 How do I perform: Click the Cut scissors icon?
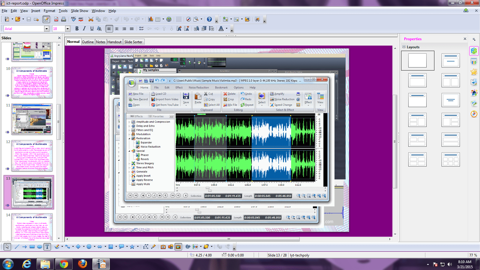coord(91,19)
